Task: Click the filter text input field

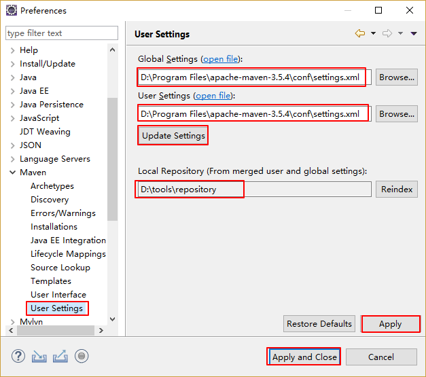Action: click(x=62, y=33)
